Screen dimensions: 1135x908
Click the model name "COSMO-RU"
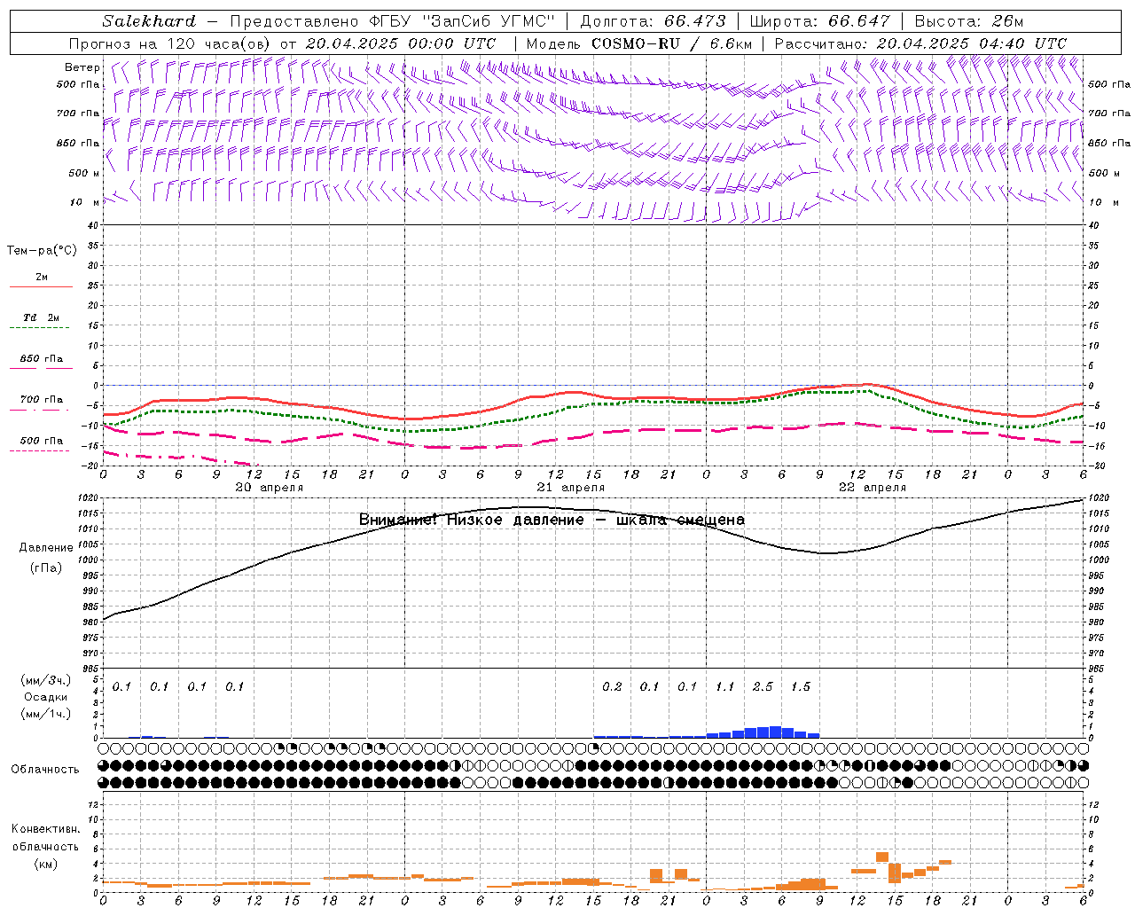[x=635, y=43]
